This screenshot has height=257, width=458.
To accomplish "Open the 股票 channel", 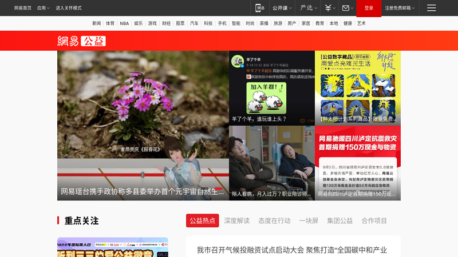I will coord(180,23).
